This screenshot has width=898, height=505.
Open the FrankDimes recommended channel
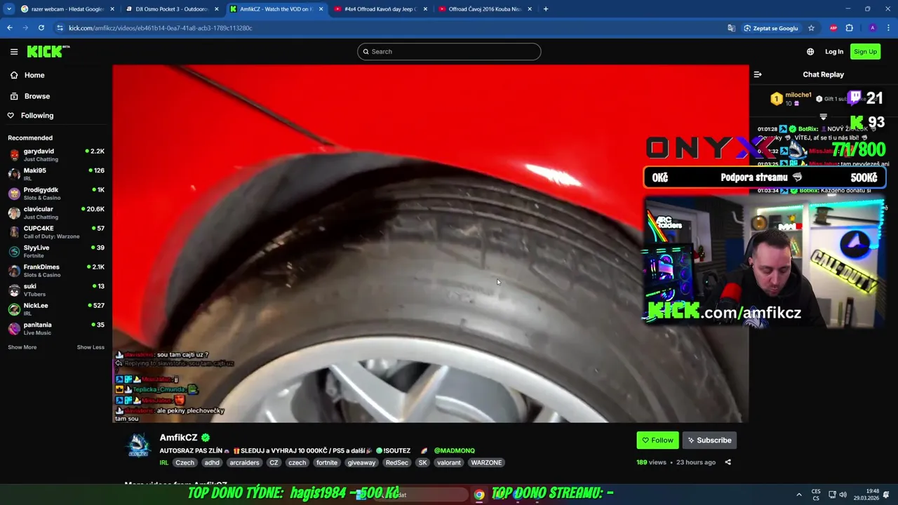tap(56, 271)
